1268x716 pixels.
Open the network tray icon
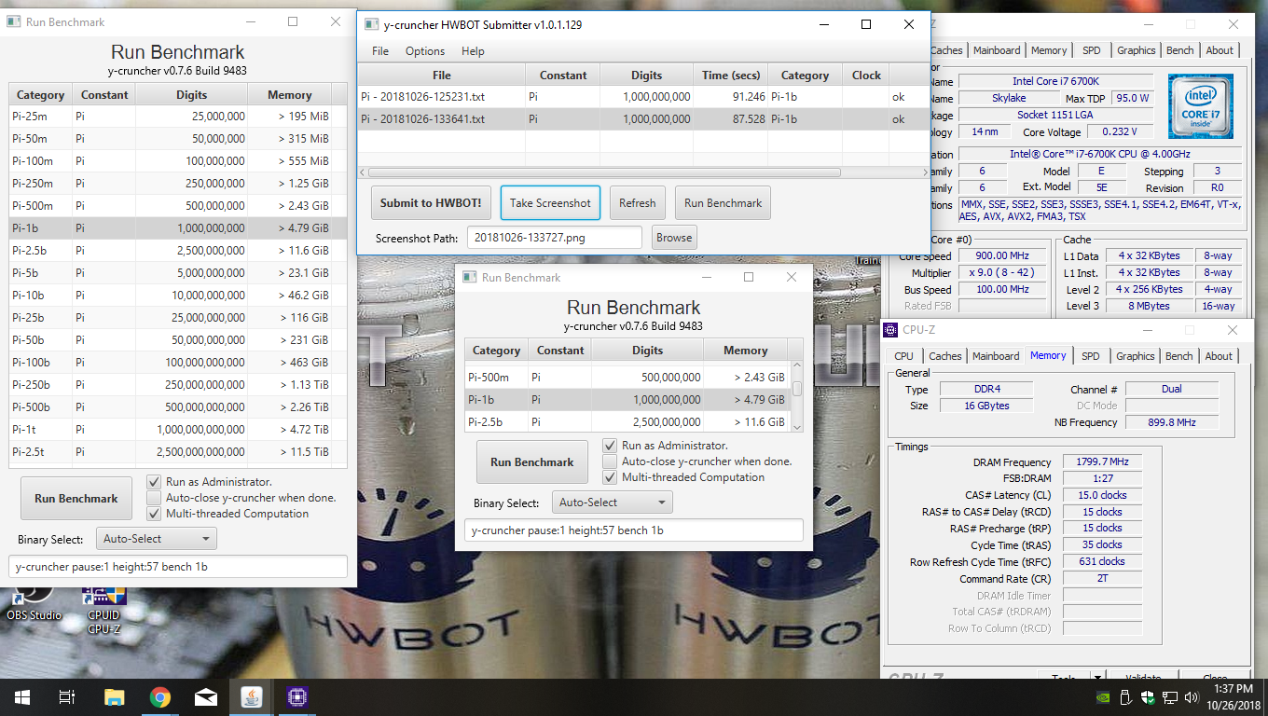tap(1168, 696)
